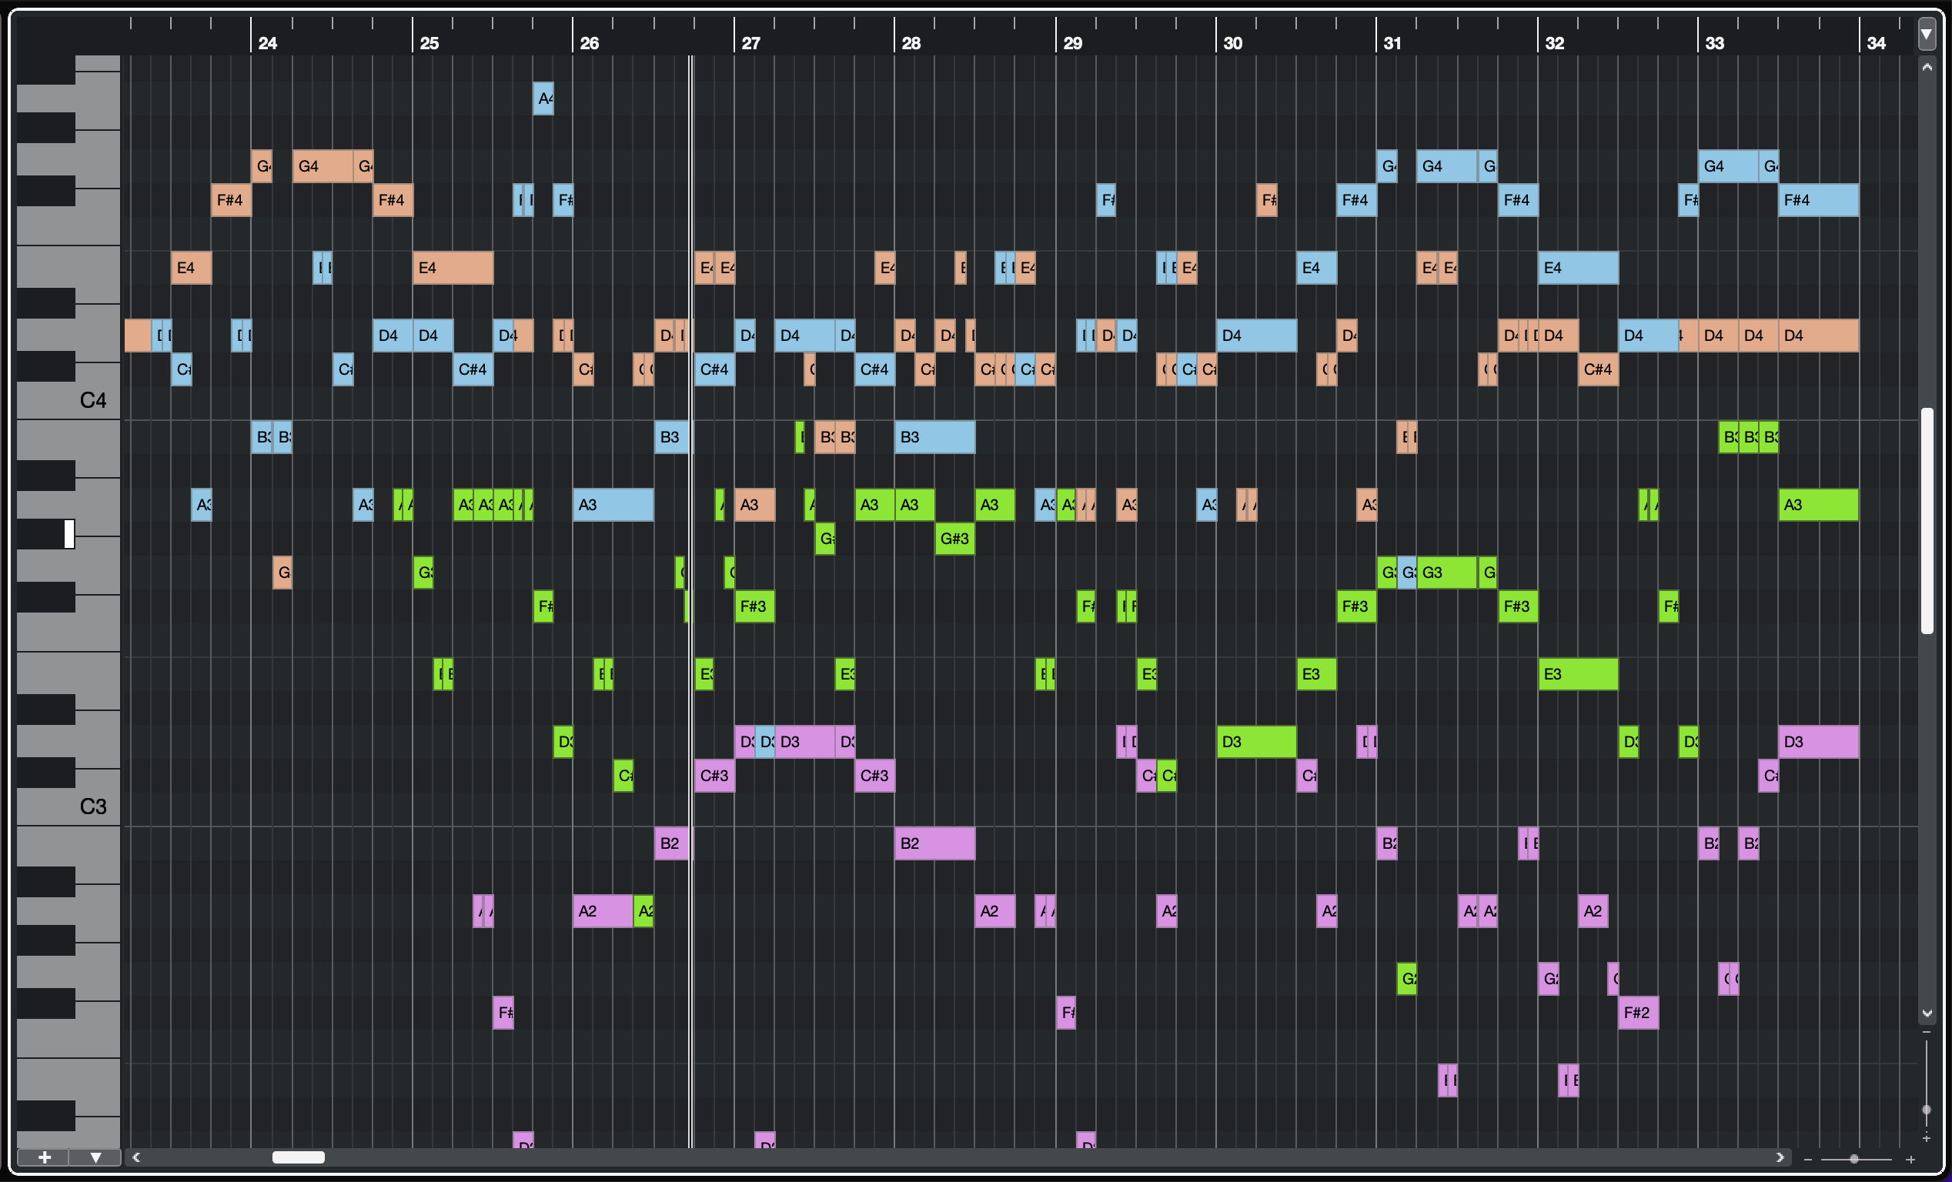Click bar 30 on the ruler
The height and width of the screenshot is (1182, 1952).
point(1232,43)
